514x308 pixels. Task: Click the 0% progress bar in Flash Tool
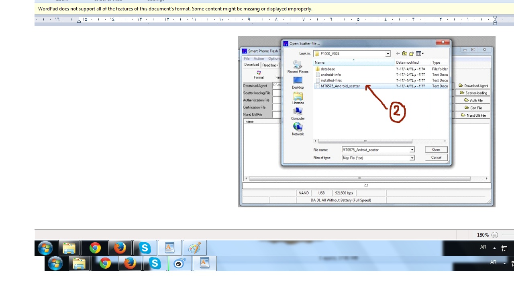(x=366, y=186)
